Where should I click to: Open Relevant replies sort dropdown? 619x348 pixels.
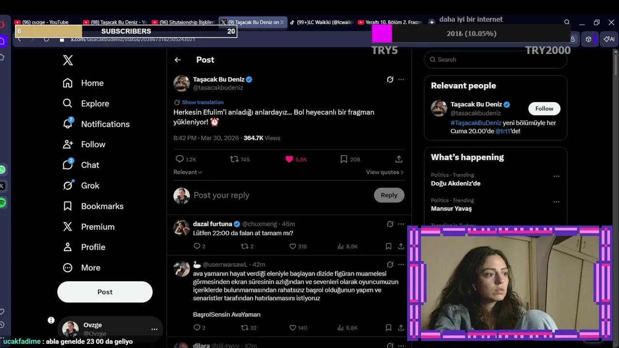tap(188, 172)
